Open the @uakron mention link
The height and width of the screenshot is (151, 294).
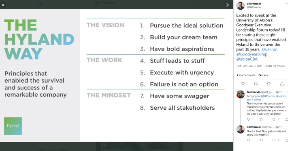tap(269, 49)
